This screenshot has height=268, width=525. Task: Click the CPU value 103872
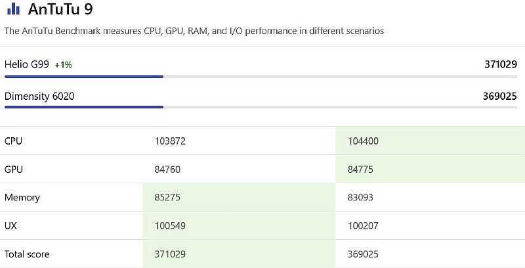170,141
